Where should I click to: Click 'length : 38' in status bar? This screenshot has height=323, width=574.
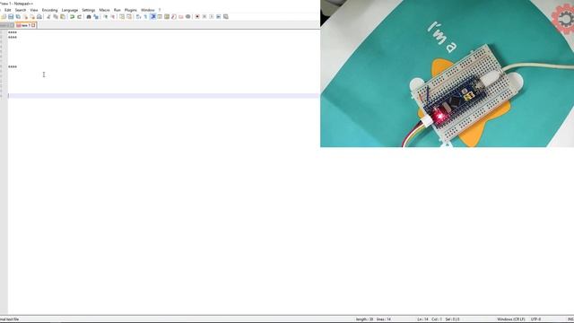tap(364, 319)
